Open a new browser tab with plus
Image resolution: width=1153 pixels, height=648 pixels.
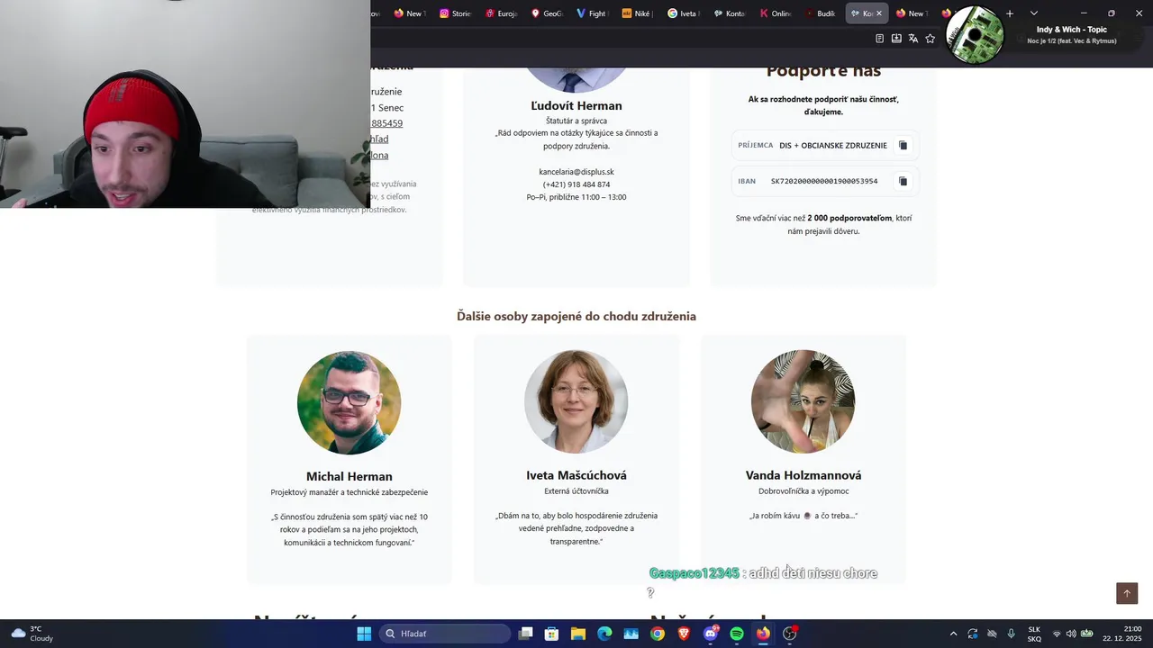coord(1010,13)
